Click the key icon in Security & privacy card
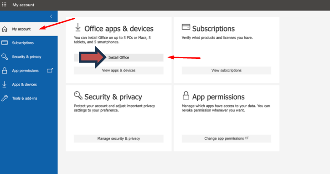The width and height of the screenshot is (330, 174). [x=78, y=95]
